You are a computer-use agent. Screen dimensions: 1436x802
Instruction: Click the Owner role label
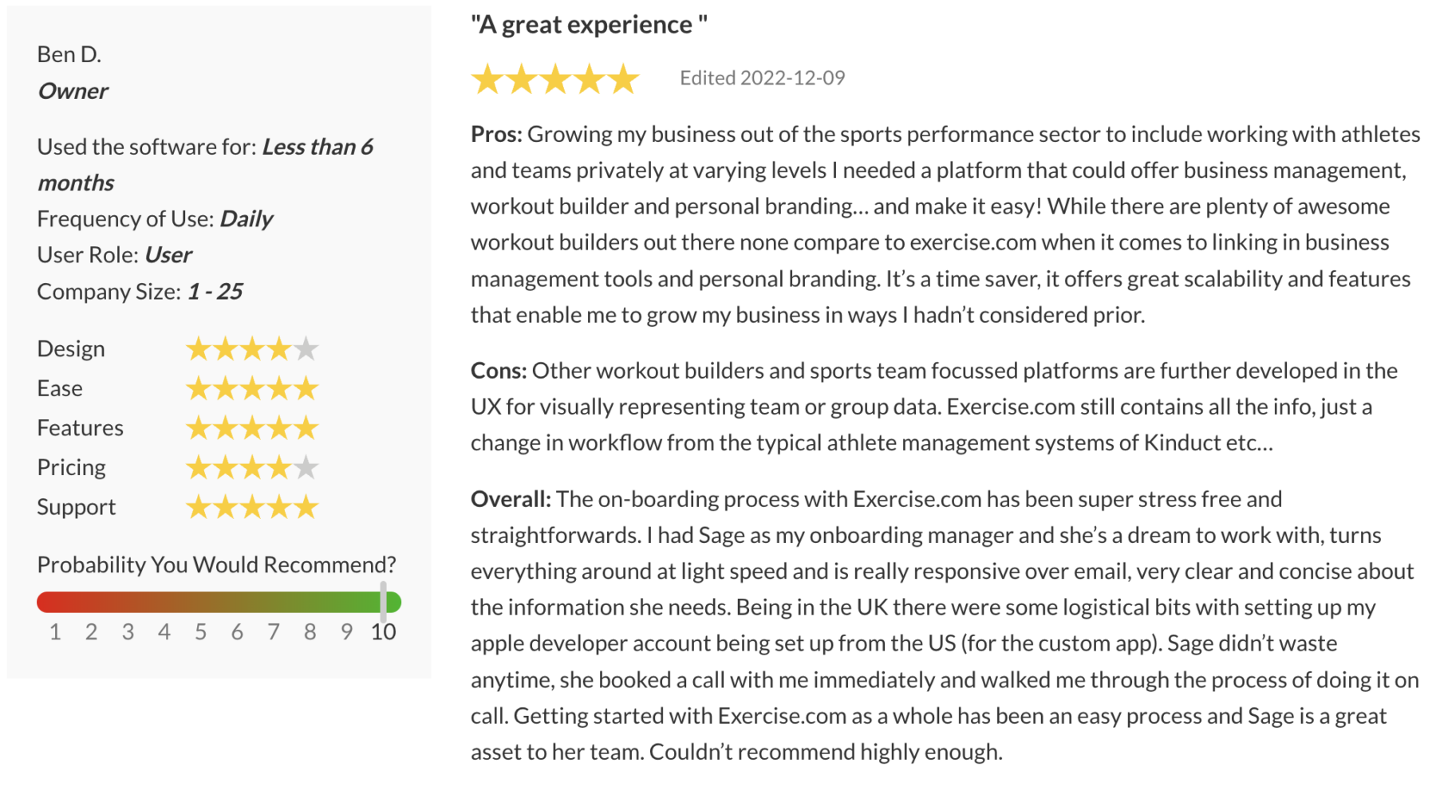coord(73,91)
